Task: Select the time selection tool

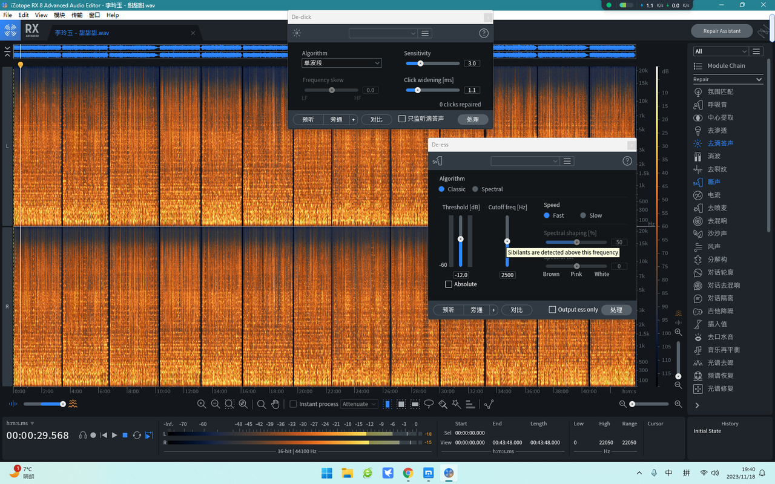Action: (387, 404)
